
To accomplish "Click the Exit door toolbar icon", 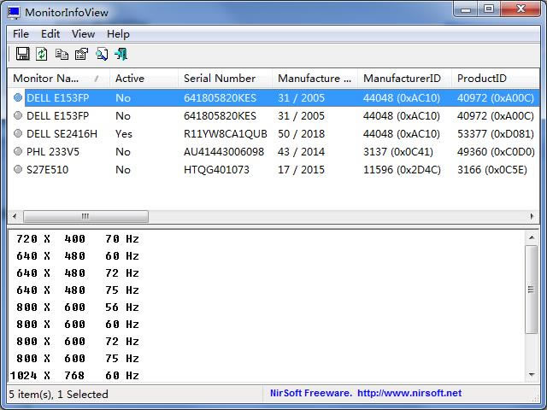I will [x=121, y=54].
